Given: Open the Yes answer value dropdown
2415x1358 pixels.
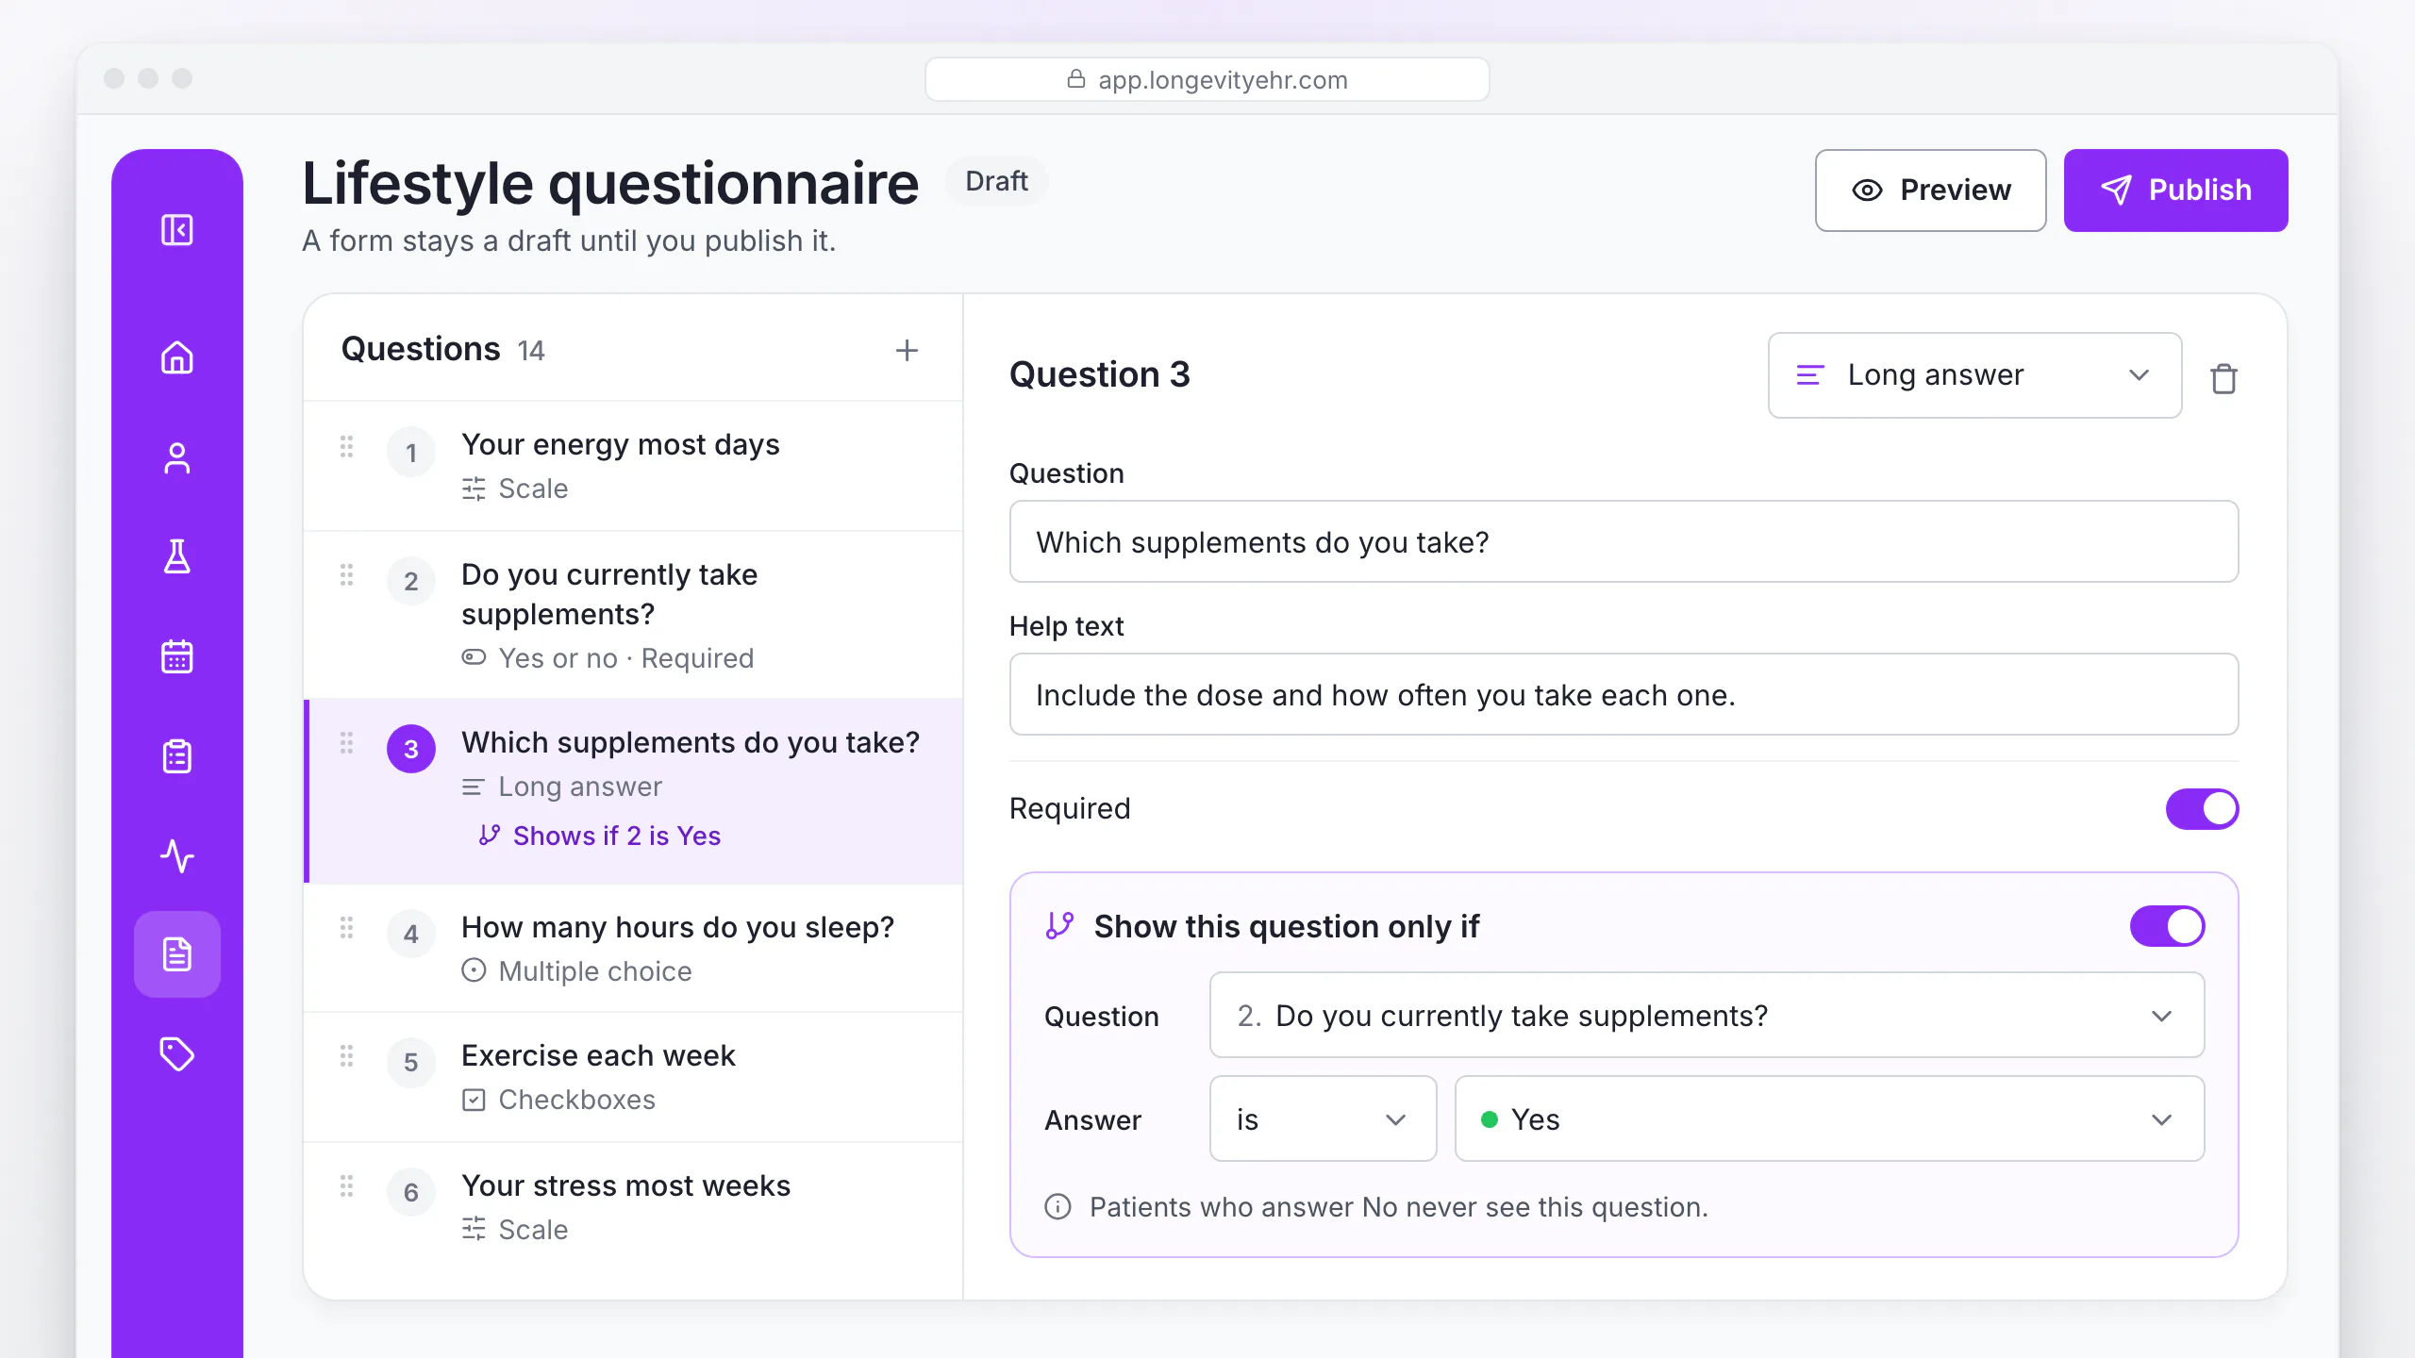Looking at the screenshot, I should [1829, 1119].
